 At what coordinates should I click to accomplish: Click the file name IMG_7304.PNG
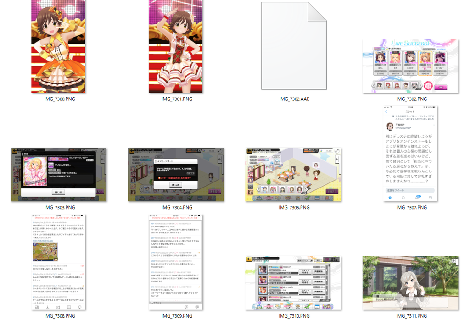(177, 207)
